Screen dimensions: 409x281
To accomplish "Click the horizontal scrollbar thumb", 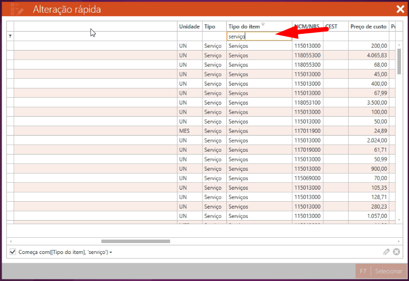I will coord(136,241).
